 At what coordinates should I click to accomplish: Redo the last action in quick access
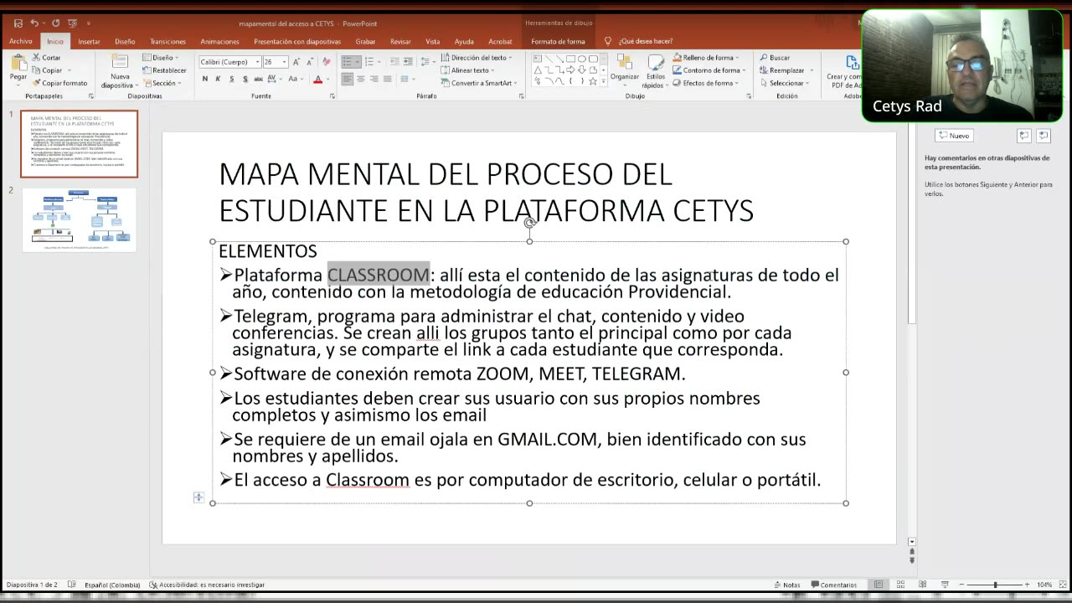56,23
